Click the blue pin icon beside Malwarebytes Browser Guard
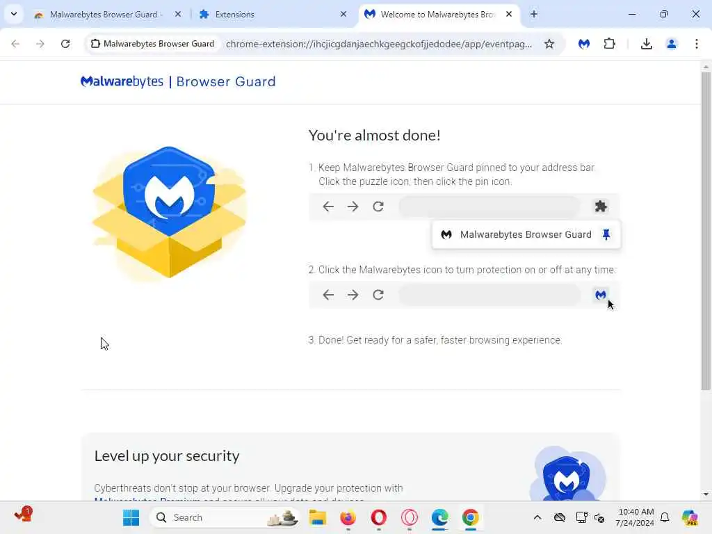 pyautogui.click(x=606, y=234)
